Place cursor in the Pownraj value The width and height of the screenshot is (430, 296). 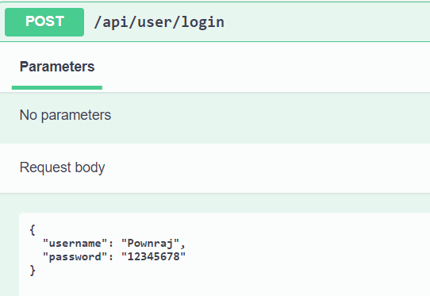[150, 244]
